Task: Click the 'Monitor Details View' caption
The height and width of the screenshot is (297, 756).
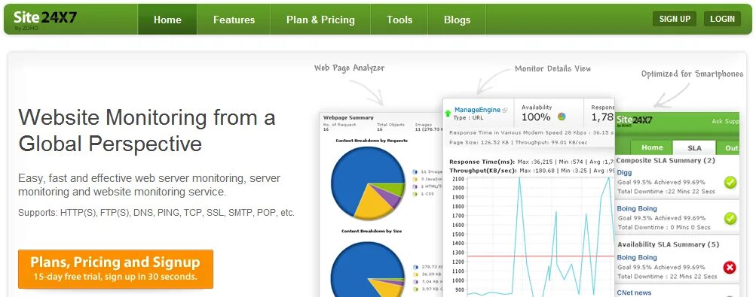Action: click(x=552, y=68)
